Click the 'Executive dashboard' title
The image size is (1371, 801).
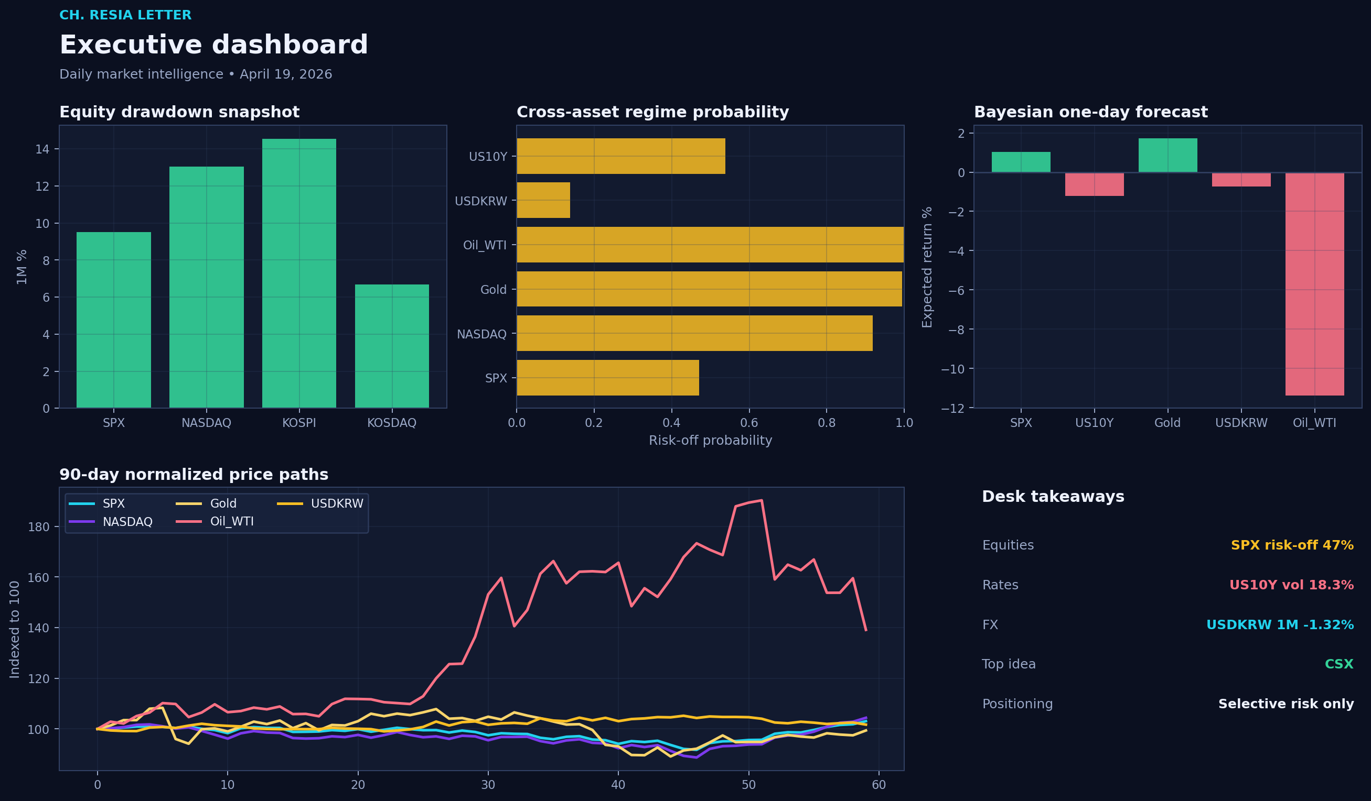pos(214,45)
